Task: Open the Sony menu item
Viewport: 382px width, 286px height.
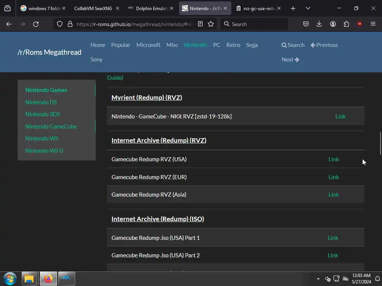Action: [x=96, y=60]
